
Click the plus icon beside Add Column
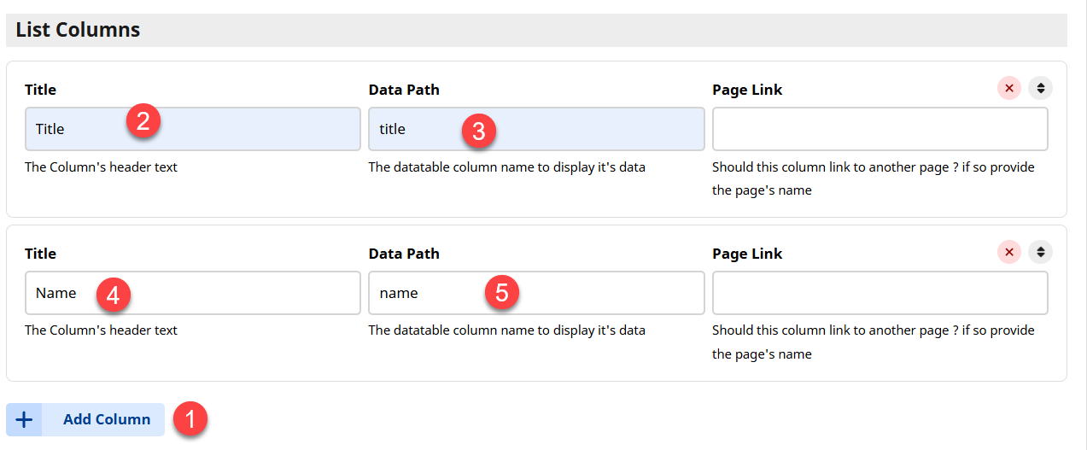[x=24, y=419]
